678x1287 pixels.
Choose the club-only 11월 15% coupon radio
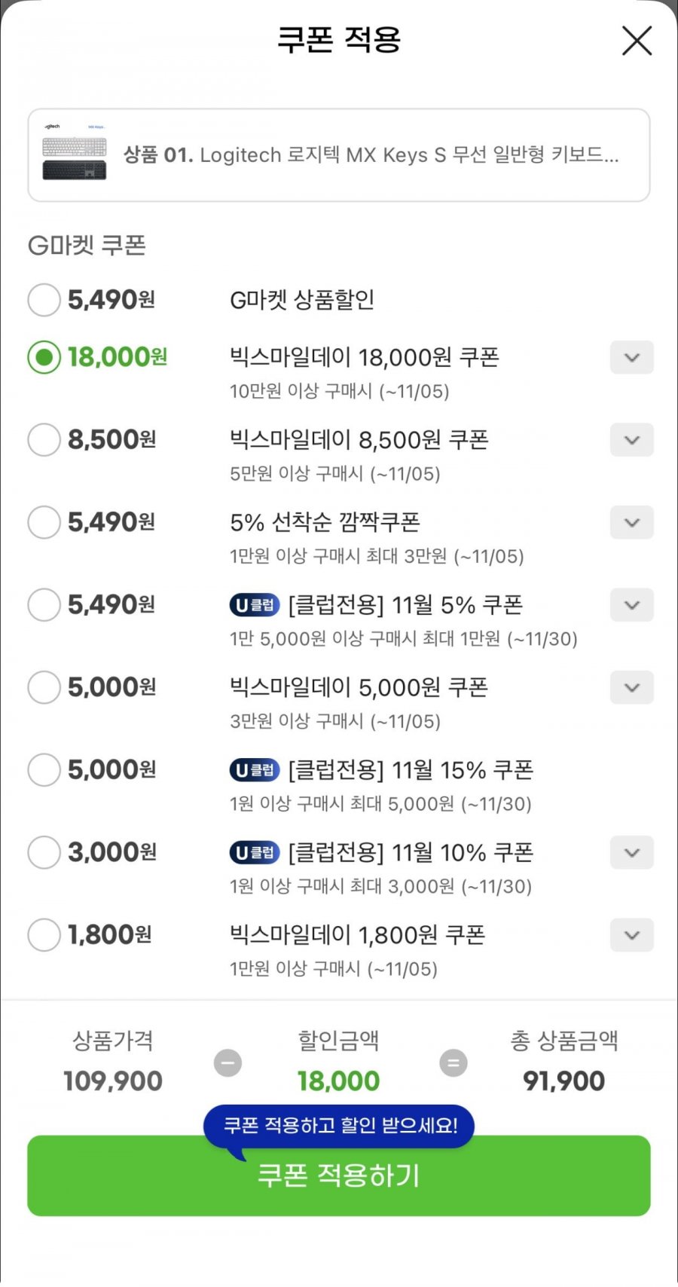[x=44, y=770]
